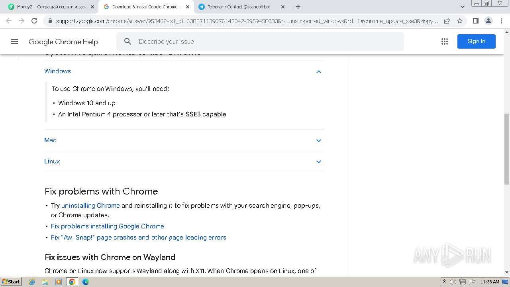Open the Windows Start menu

(11, 281)
